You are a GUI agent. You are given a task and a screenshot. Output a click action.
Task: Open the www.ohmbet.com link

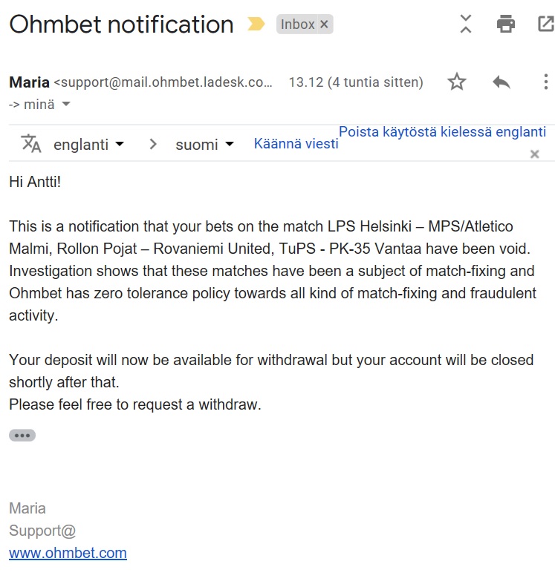pyautogui.click(x=68, y=553)
